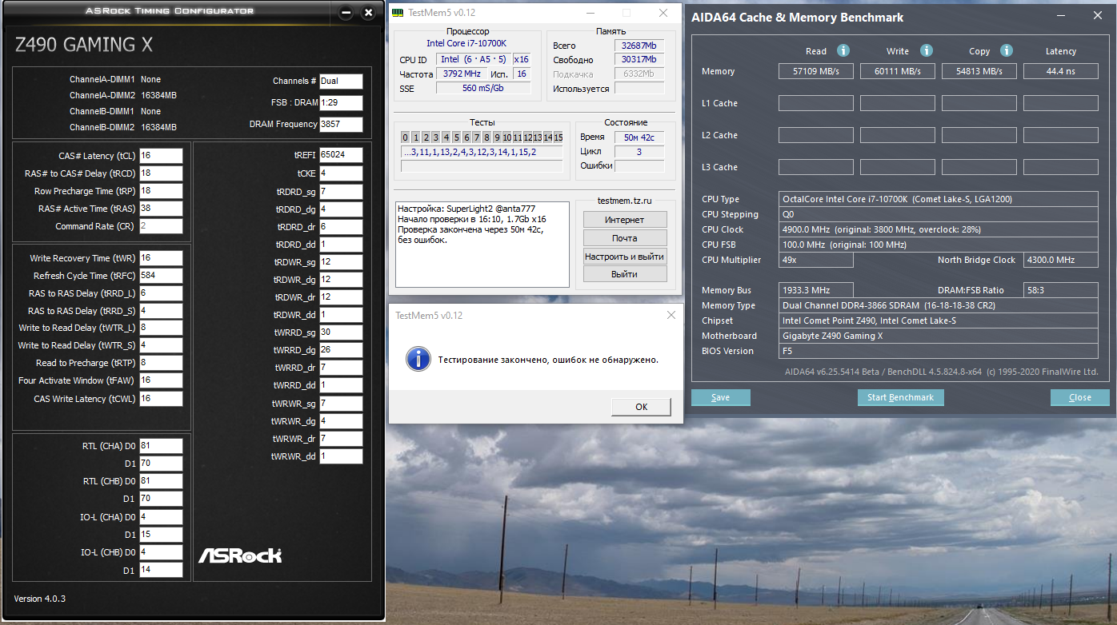Click the RTL (CHB) D0 field
The height and width of the screenshot is (625, 1117).
pyautogui.click(x=161, y=481)
